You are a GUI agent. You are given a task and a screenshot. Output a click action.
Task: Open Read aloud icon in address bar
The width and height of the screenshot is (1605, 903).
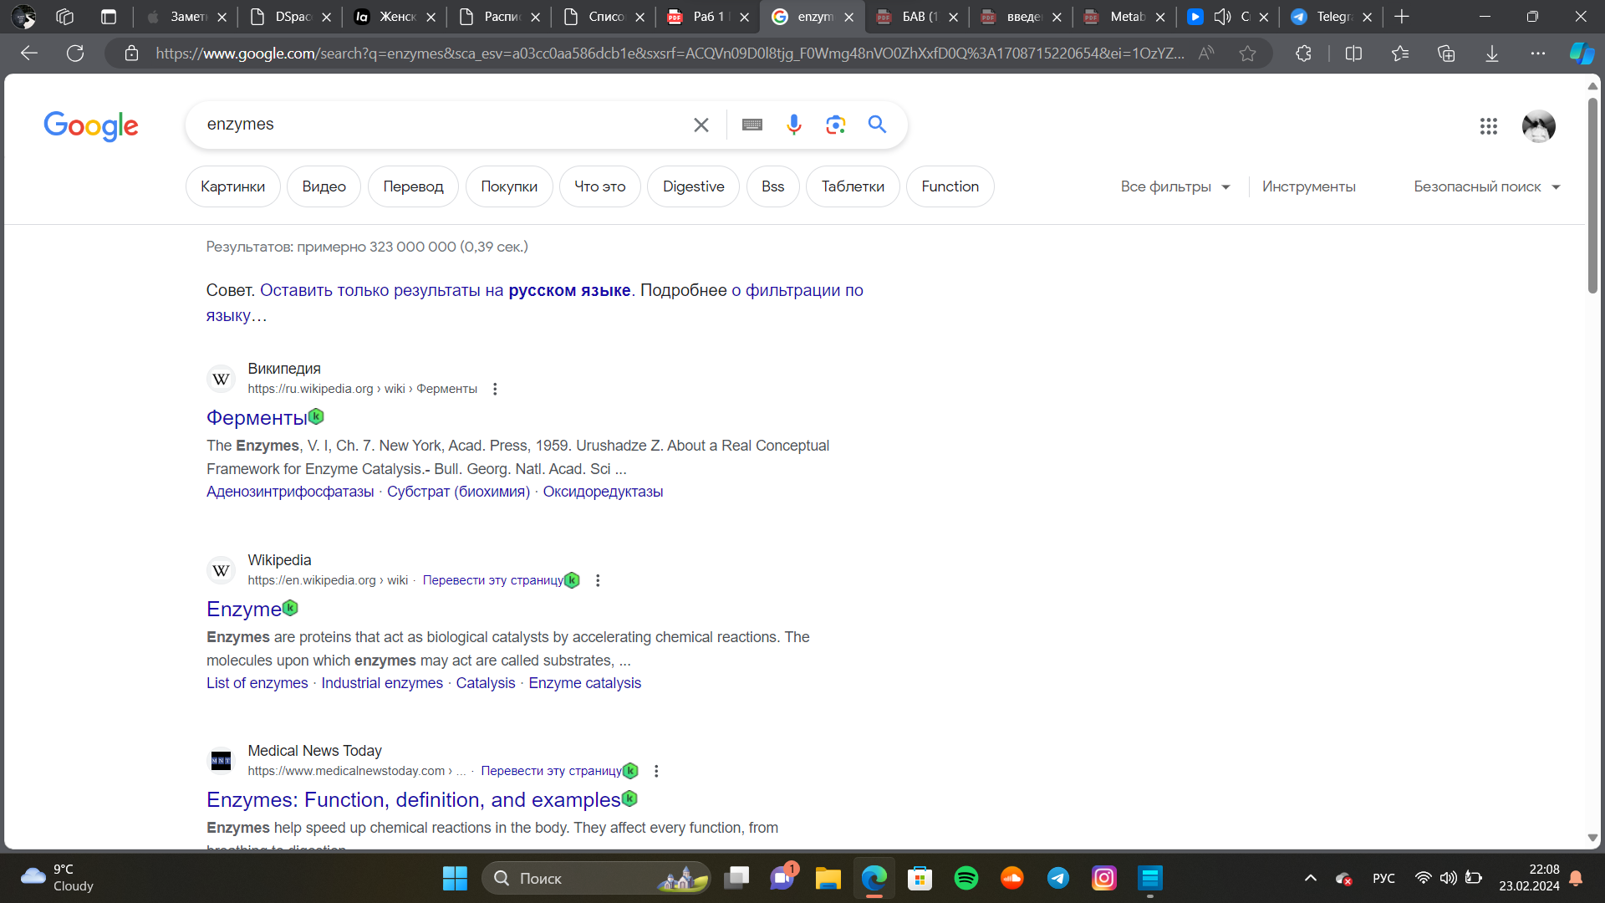1205,54
